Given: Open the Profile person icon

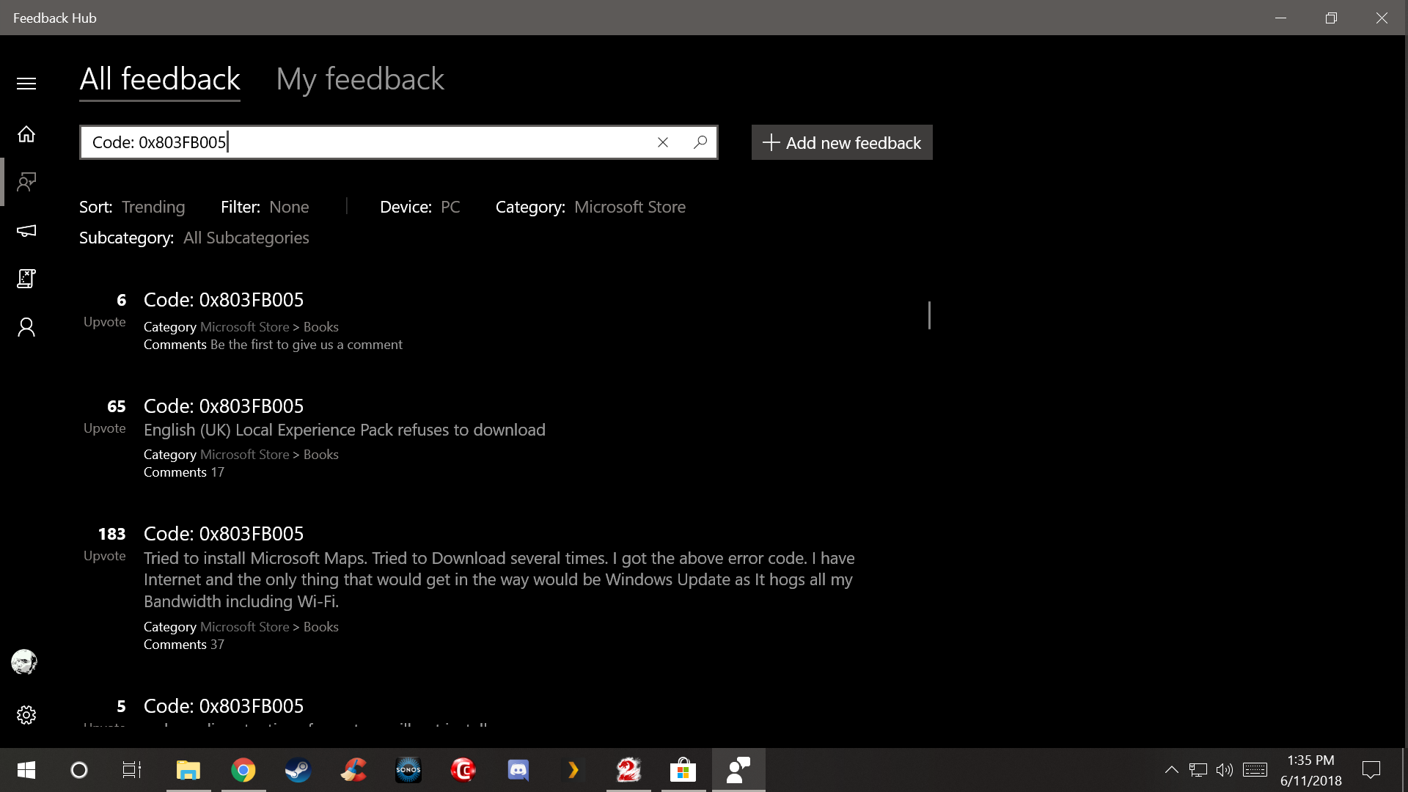Looking at the screenshot, I should pyautogui.click(x=26, y=327).
